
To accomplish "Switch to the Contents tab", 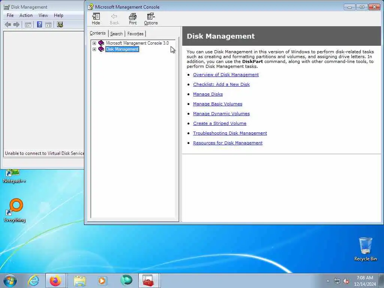I will point(98,33).
